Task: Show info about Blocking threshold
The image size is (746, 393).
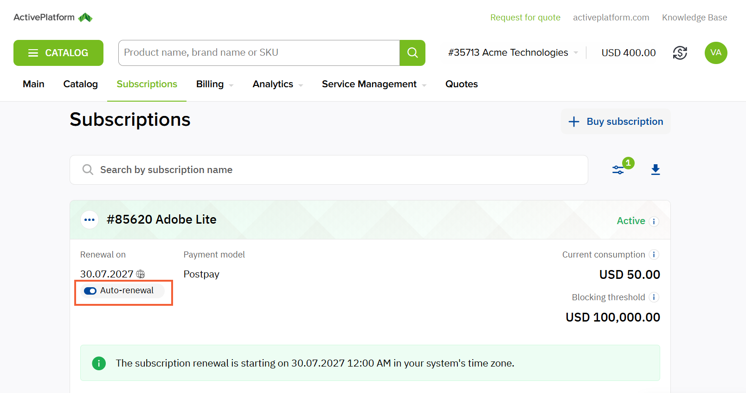Action: tap(654, 297)
